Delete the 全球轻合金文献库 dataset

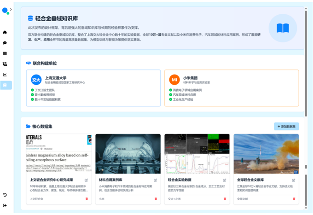pyautogui.click(x=294, y=199)
